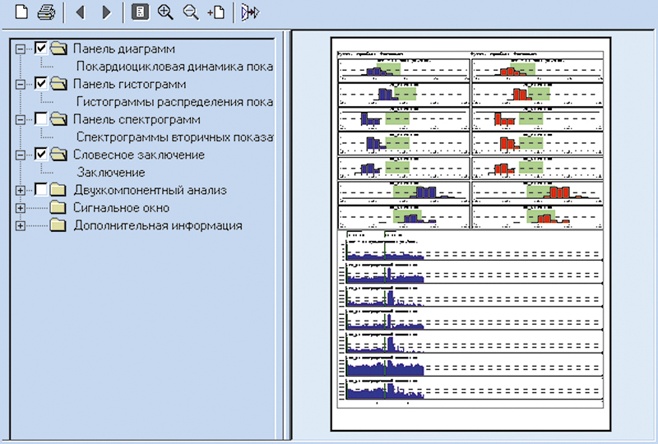
Task: Click the triangle arrows icon in toolbar
Action: 250,12
